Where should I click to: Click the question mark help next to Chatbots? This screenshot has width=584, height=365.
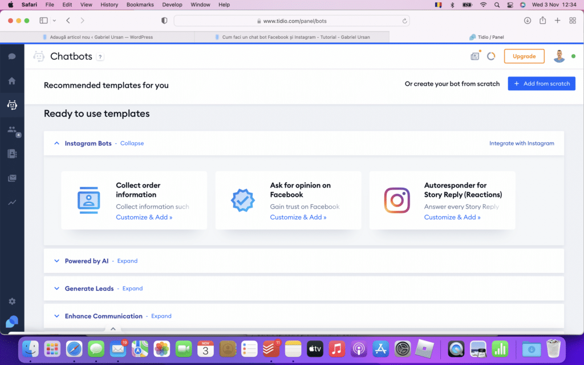click(x=100, y=57)
